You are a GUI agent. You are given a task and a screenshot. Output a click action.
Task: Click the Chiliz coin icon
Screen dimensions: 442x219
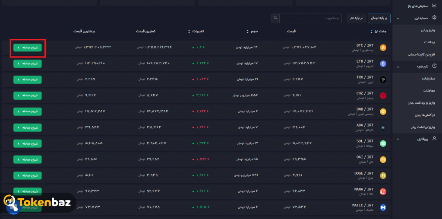click(x=383, y=95)
